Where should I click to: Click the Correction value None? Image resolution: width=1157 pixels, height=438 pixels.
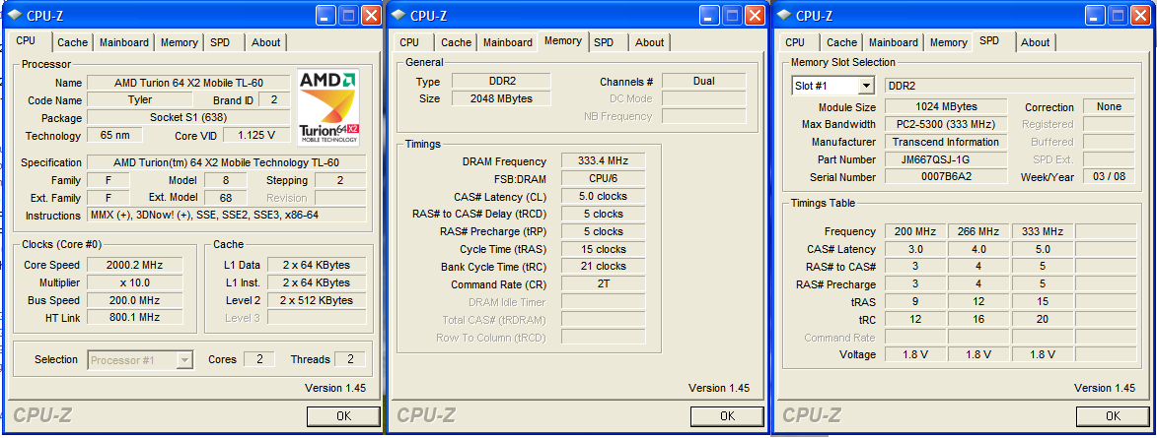click(1109, 106)
